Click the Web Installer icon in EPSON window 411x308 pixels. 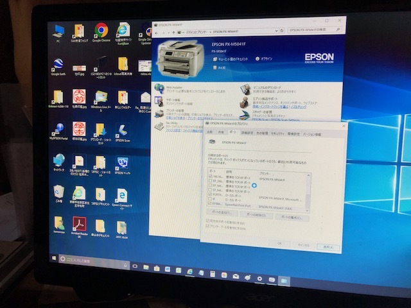coord(159,89)
